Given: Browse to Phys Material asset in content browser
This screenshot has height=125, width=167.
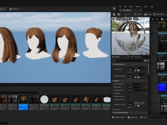Looking at the screenshot, I should click(138, 70).
